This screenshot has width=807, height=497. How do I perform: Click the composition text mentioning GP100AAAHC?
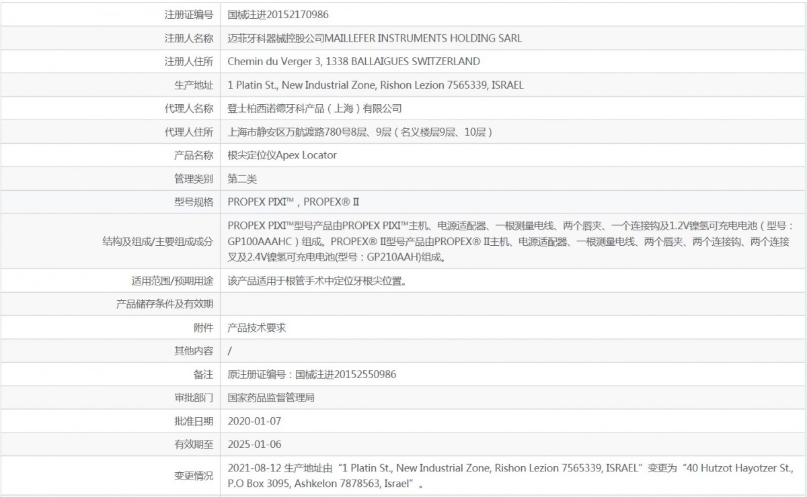point(511,241)
